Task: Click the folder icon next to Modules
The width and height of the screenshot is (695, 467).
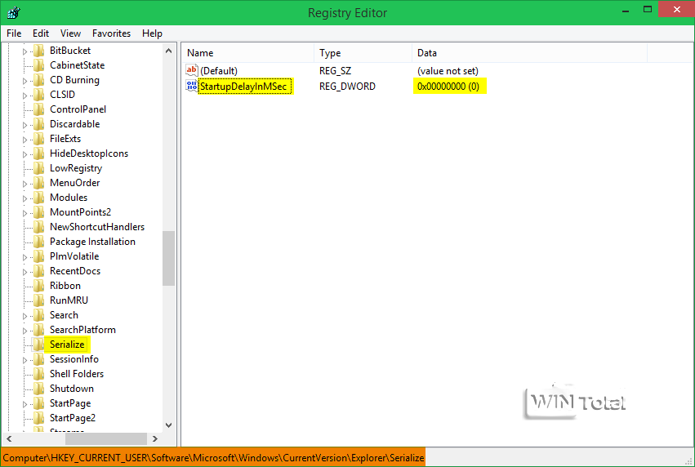Action: (39, 198)
